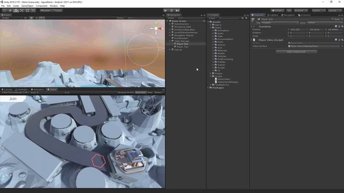
Task: Select the Scale tool
Action: point(21,11)
